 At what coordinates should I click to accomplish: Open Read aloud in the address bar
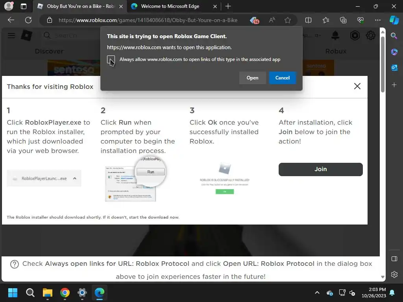(272, 20)
